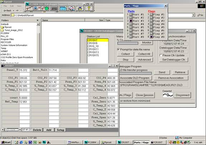Toggle the Flag #8 checkbox
This screenshot has height=145, width=206.
point(151,37)
